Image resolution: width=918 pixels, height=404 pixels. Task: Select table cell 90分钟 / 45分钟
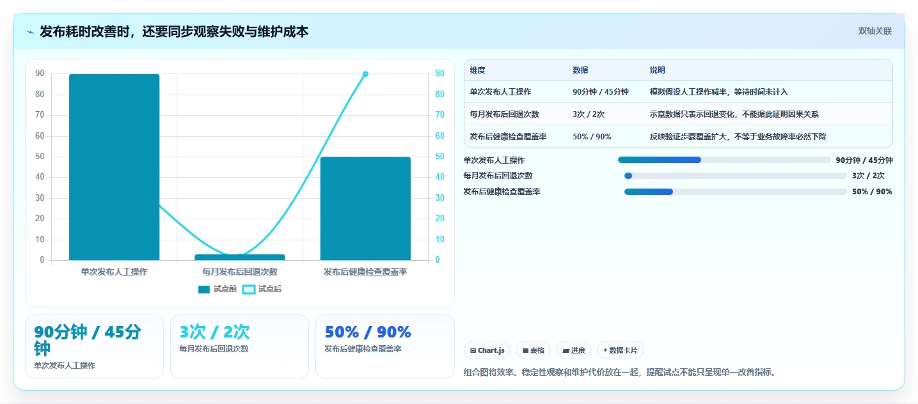point(601,92)
